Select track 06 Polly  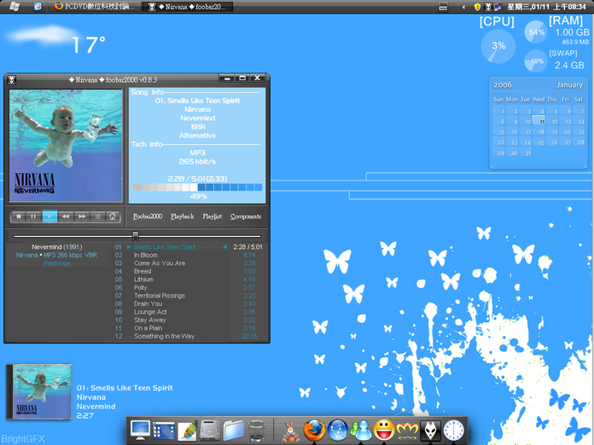(189, 287)
